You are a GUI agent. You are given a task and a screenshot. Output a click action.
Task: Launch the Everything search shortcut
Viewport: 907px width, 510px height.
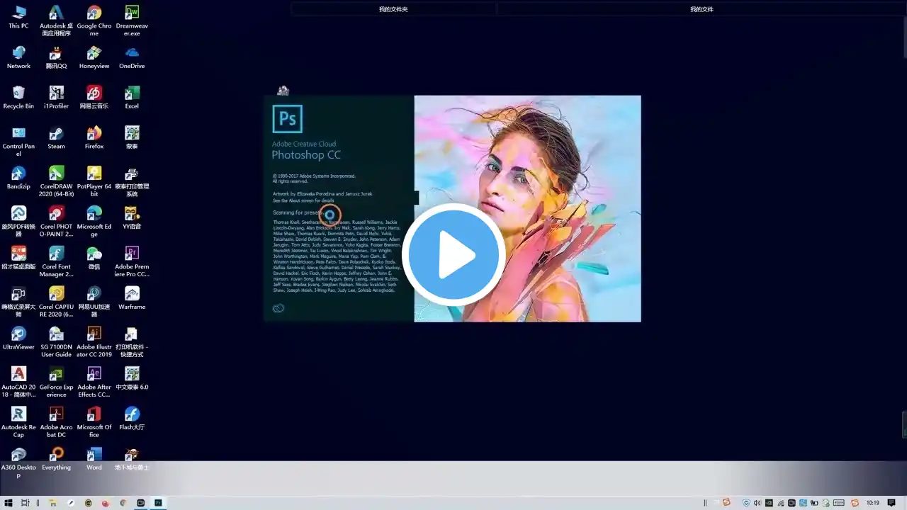56,459
